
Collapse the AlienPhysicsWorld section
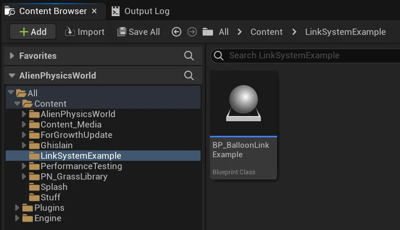(x=12, y=75)
